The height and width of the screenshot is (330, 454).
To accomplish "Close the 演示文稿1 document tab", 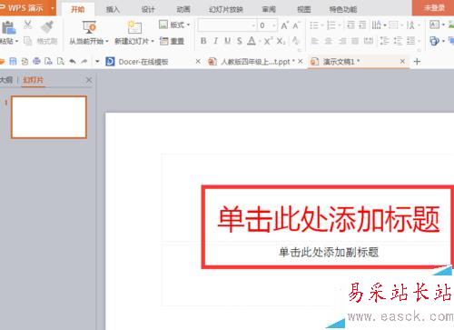I will click(402, 62).
